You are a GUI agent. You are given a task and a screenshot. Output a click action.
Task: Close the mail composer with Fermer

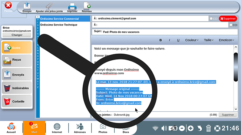click(x=8, y=7)
